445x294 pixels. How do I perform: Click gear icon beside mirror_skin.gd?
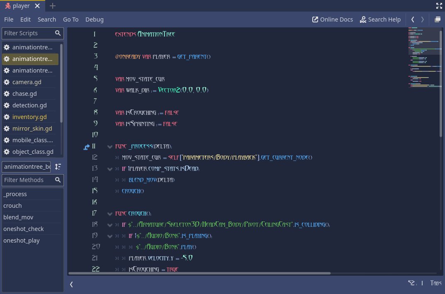7,129
